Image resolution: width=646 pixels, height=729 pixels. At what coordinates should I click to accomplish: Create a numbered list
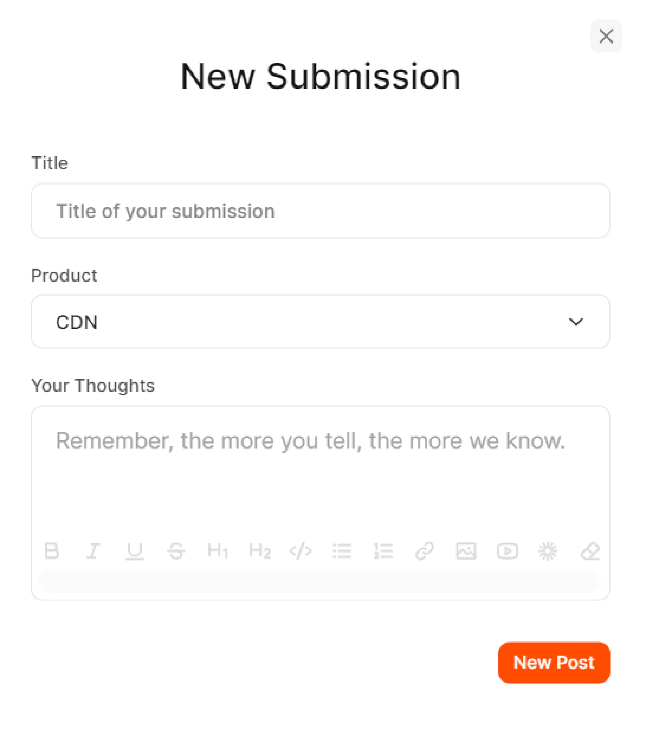pyautogui.click(x=383, y=551)
